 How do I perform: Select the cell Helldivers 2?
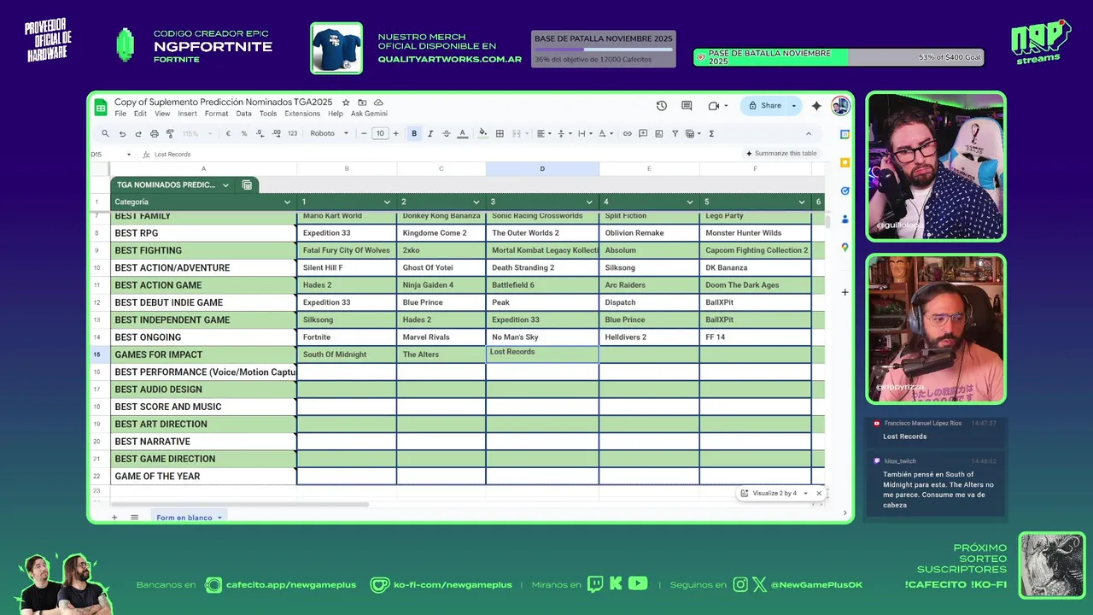[x=649, y=337]
